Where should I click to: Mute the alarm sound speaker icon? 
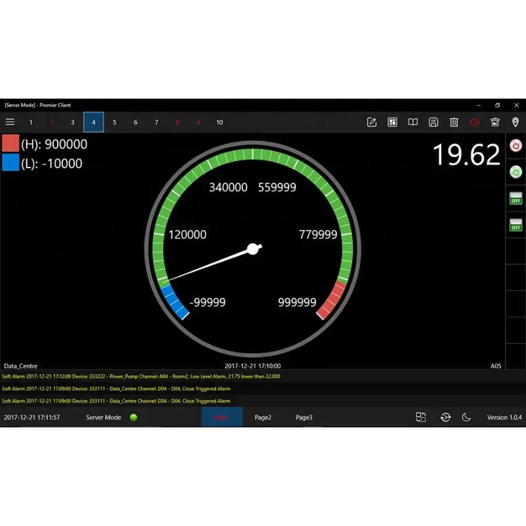(x=475, y=122)
